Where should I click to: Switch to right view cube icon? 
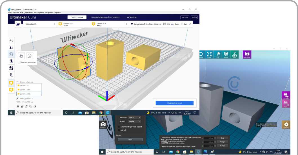[x=35, y=106]
